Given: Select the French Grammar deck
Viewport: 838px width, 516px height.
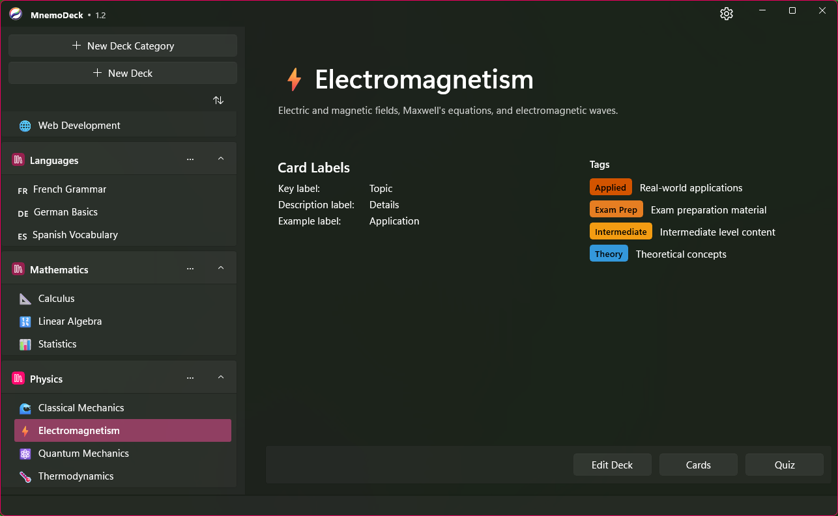Looking at the screenshot, I should tap(69, 189).
